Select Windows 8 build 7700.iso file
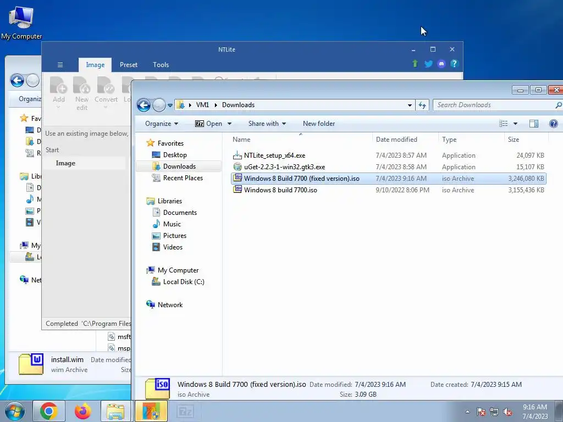 coord(389,190)
